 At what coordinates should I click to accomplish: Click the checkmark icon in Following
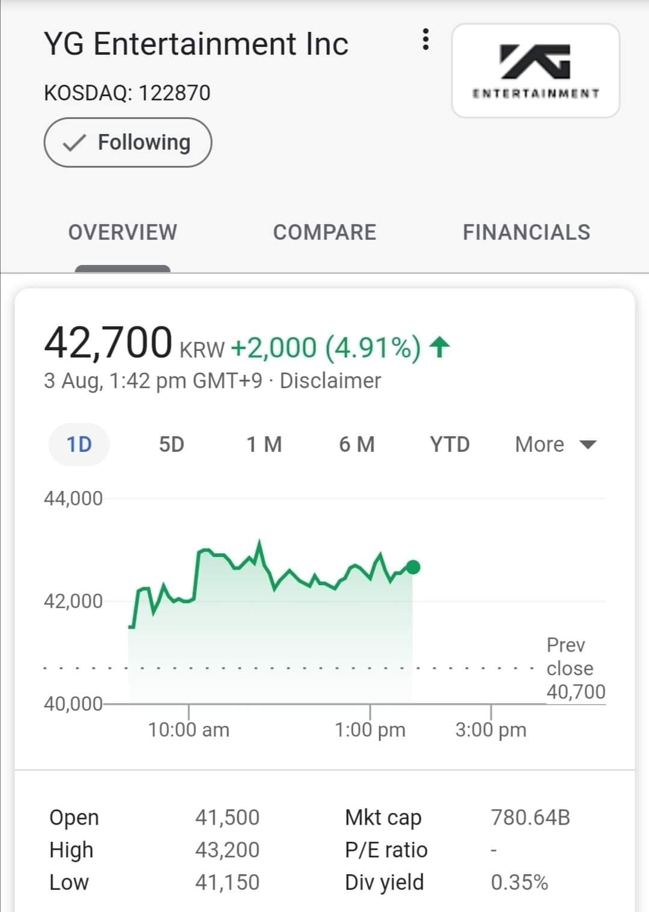click(x=74, y=143)
